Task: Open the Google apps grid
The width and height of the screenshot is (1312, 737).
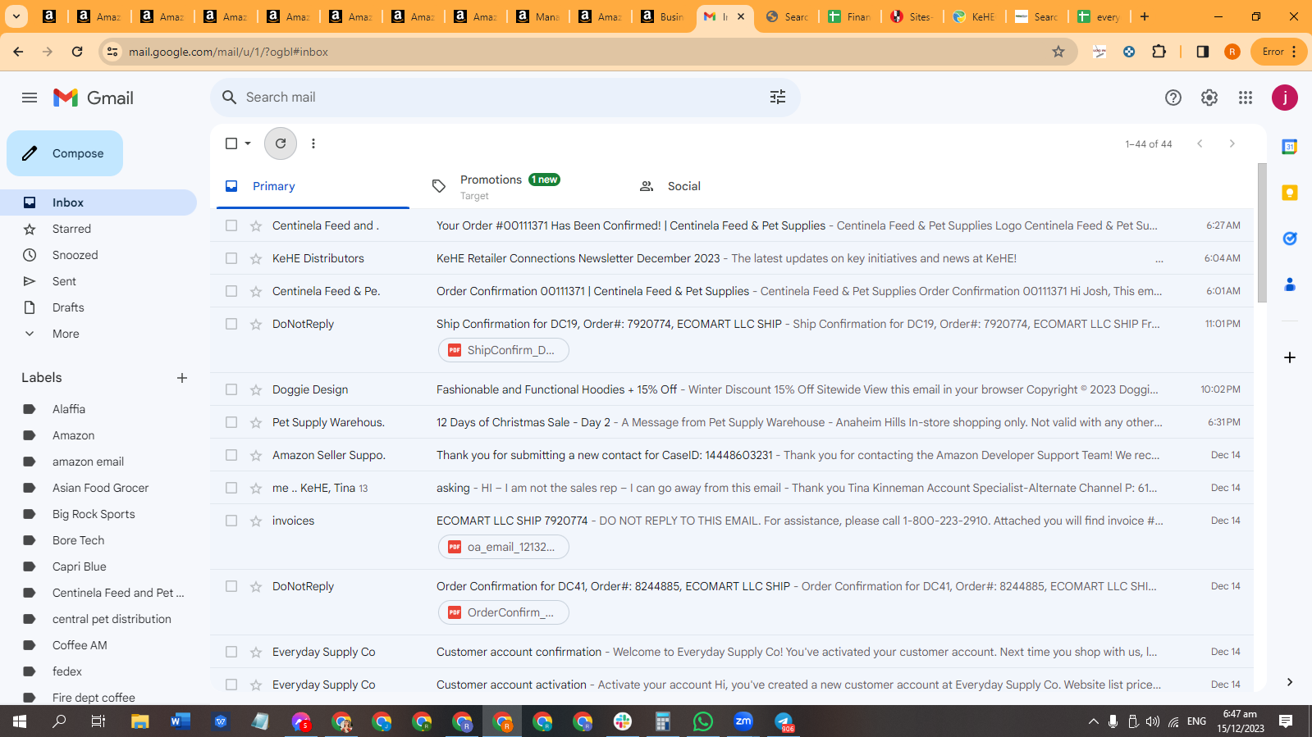Action: click(x=1246, y=98)
